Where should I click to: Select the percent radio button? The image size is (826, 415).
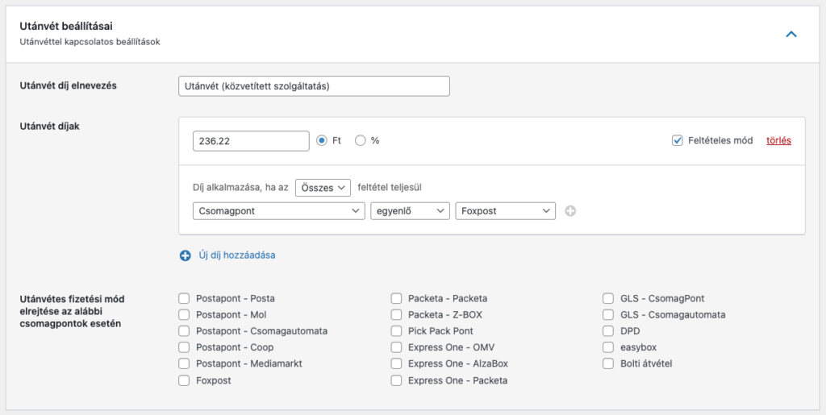point(361,140)
